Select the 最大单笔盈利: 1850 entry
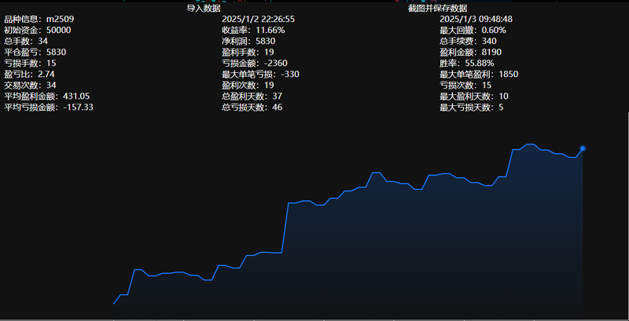629x321 pixels. [479, 74]
